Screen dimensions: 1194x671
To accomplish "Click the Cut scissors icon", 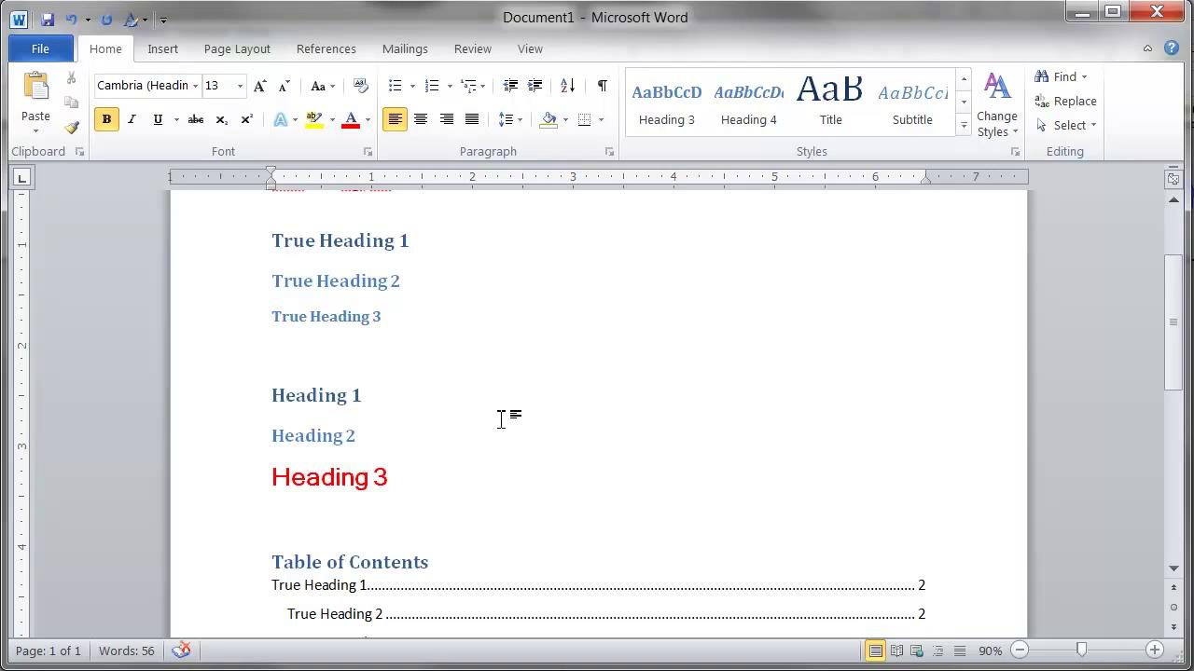I will pos(71,78).
